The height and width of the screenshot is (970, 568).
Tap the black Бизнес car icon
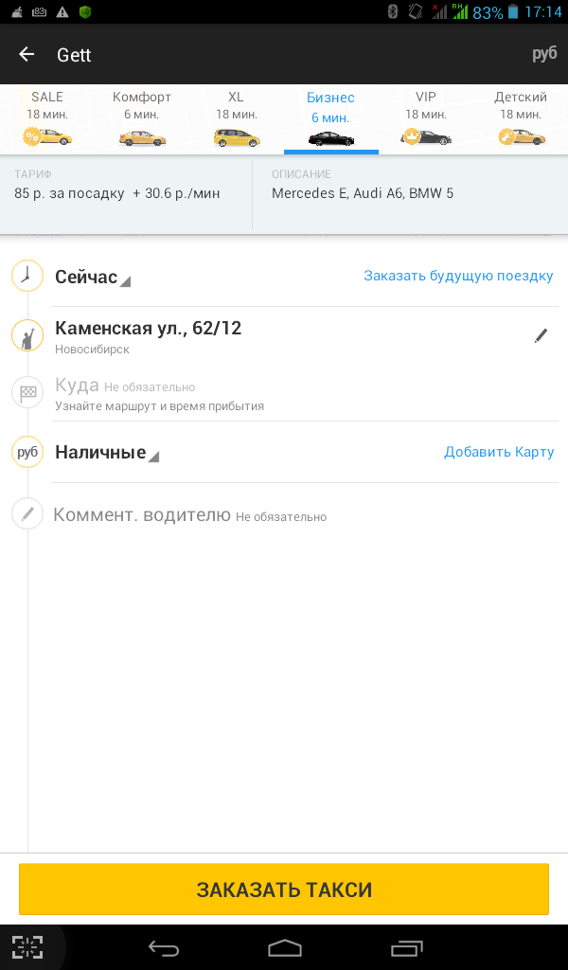331,138
